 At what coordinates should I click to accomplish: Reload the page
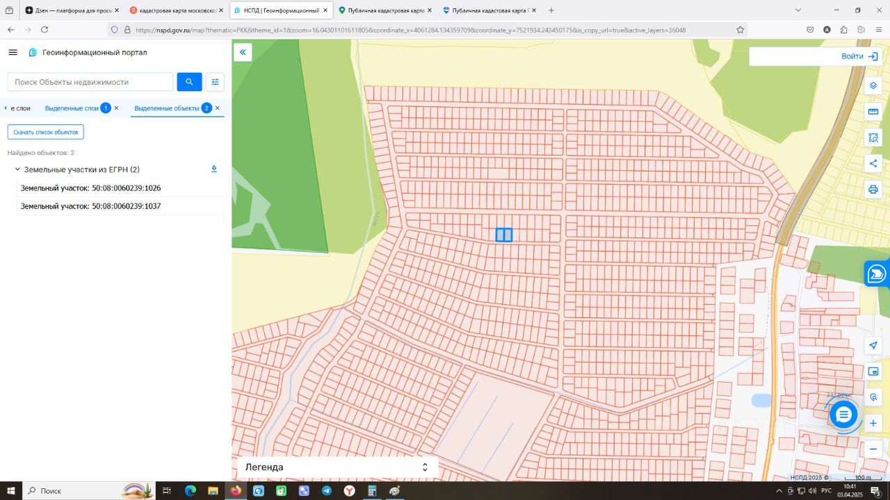point(44,30)
